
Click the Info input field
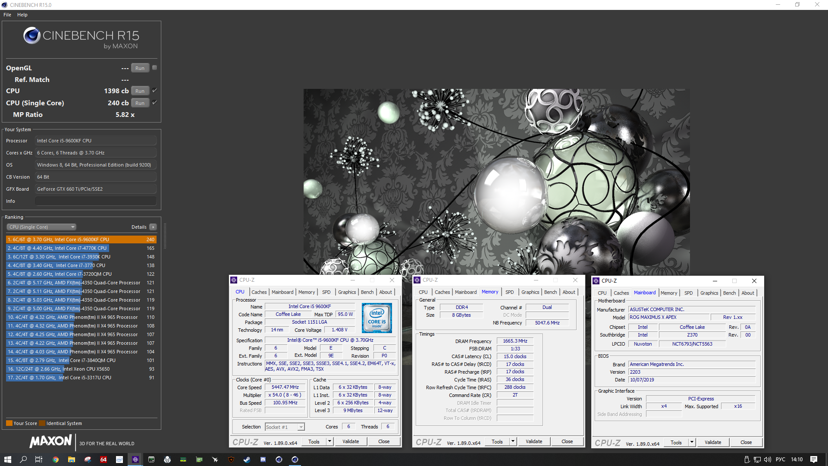pos(96,201)
